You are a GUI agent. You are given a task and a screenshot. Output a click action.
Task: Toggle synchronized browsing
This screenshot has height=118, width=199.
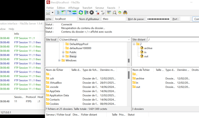[120, 12]
